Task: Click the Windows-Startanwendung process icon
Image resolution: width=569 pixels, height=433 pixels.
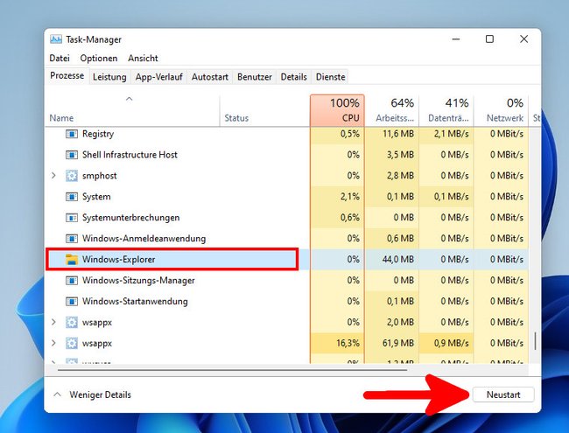Action: click(72, 302)
